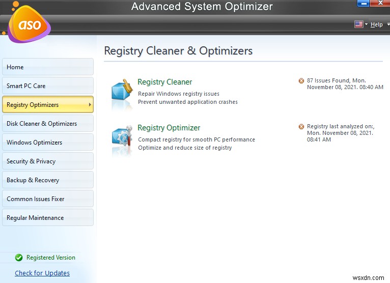
Task: Click the green Registered Version checkmark icon
Action: [x=19, y=258]
